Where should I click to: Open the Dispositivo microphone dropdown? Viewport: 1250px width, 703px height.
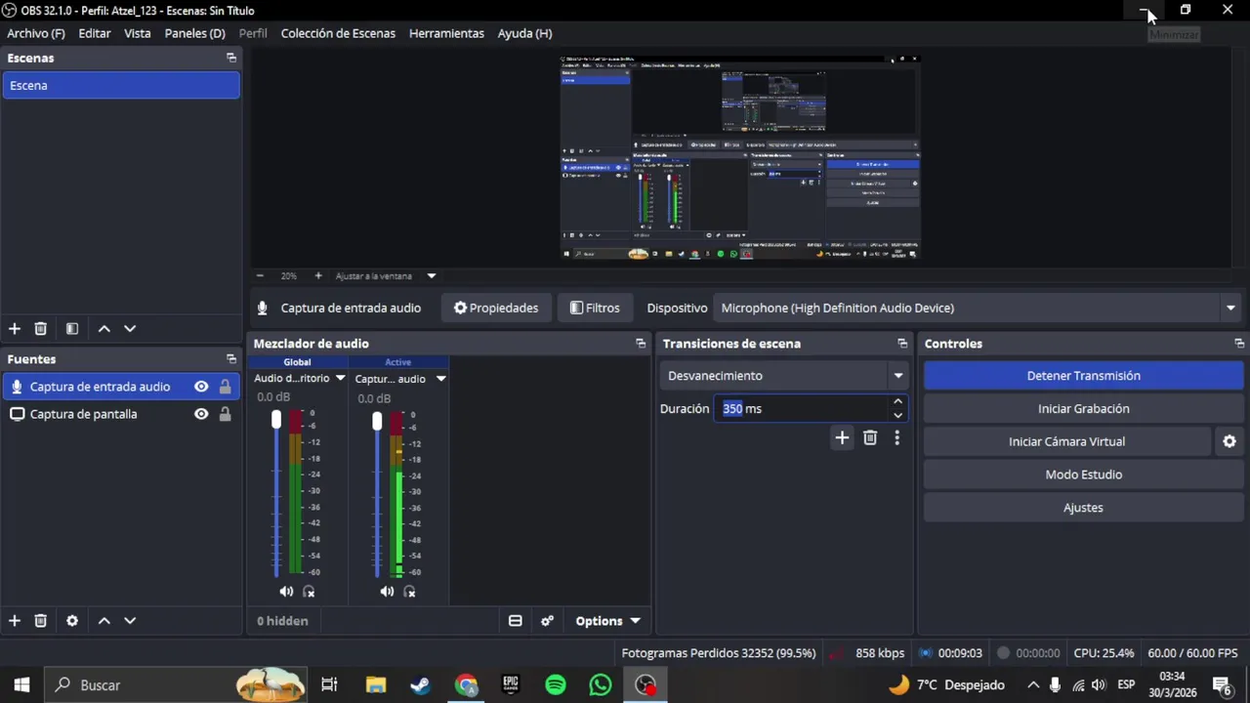click(x=1230, y=308)
